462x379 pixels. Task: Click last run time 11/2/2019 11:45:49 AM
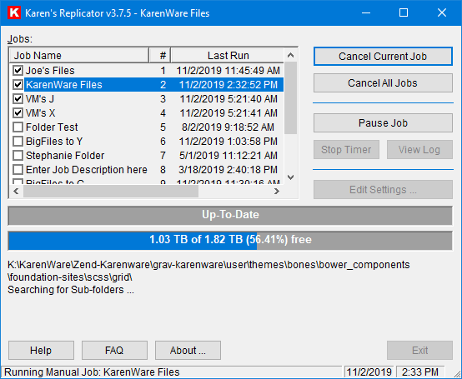[228, 71]
